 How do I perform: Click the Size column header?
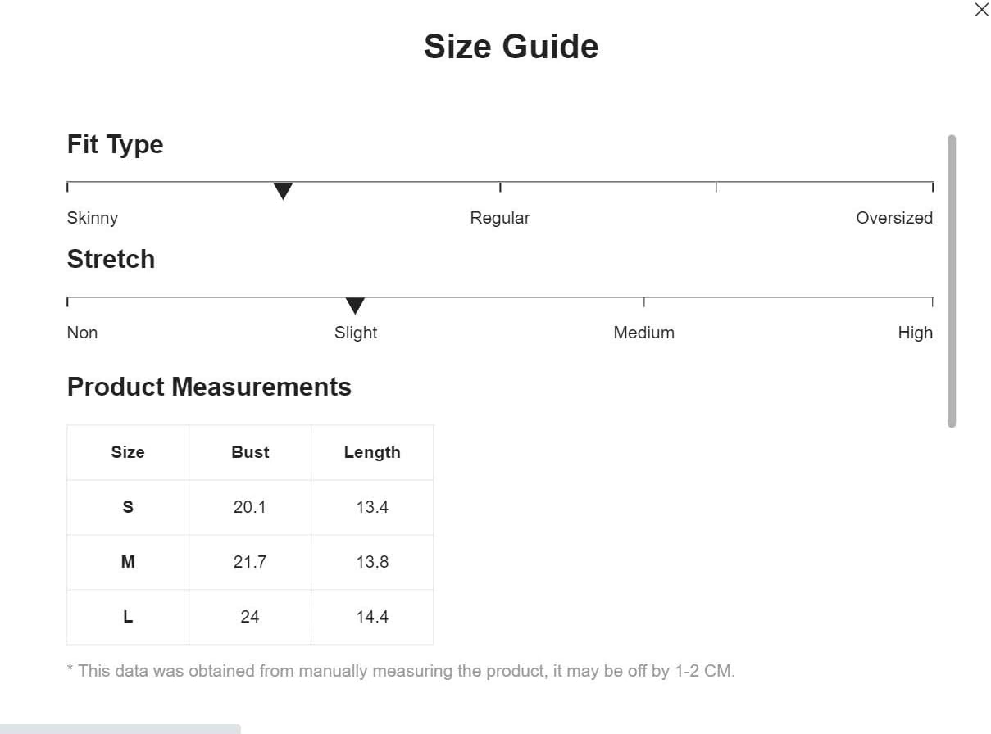pyautogui.click(x=128, y=452)
